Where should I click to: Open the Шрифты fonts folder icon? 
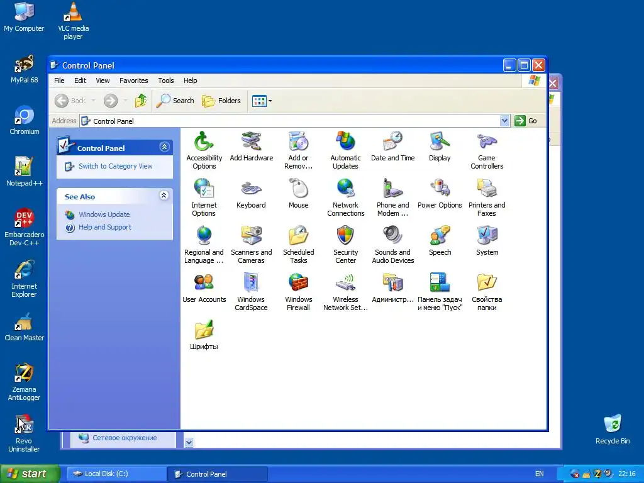click(x=204, y=331)
